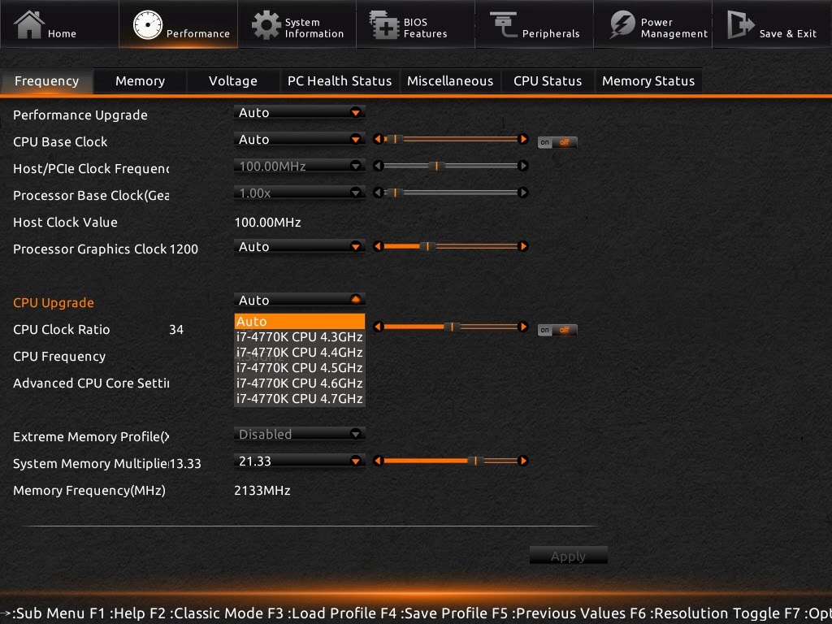Click the Performance Upgrade label
Screen dimensions: 832x624
(x=80, y=115)
